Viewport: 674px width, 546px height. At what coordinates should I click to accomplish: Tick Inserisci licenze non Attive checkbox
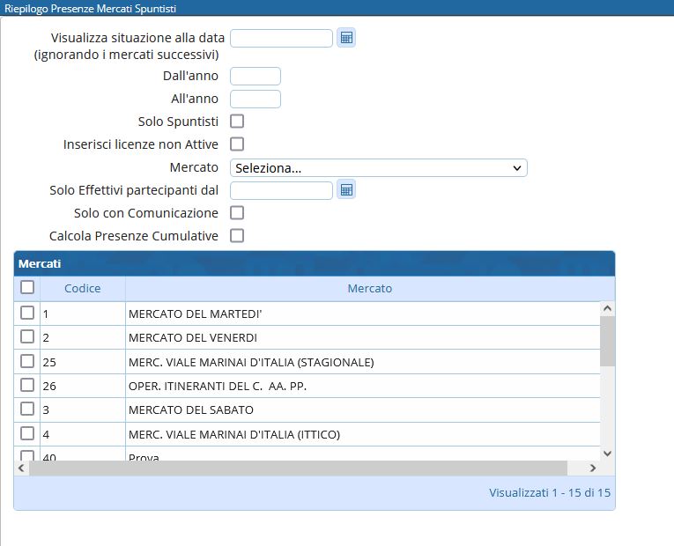[x=237, y=144]
